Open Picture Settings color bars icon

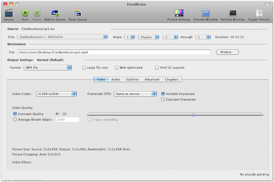click(179, 13)
